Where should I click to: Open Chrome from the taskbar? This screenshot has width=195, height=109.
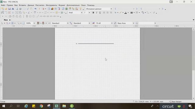tap(41, 106)
